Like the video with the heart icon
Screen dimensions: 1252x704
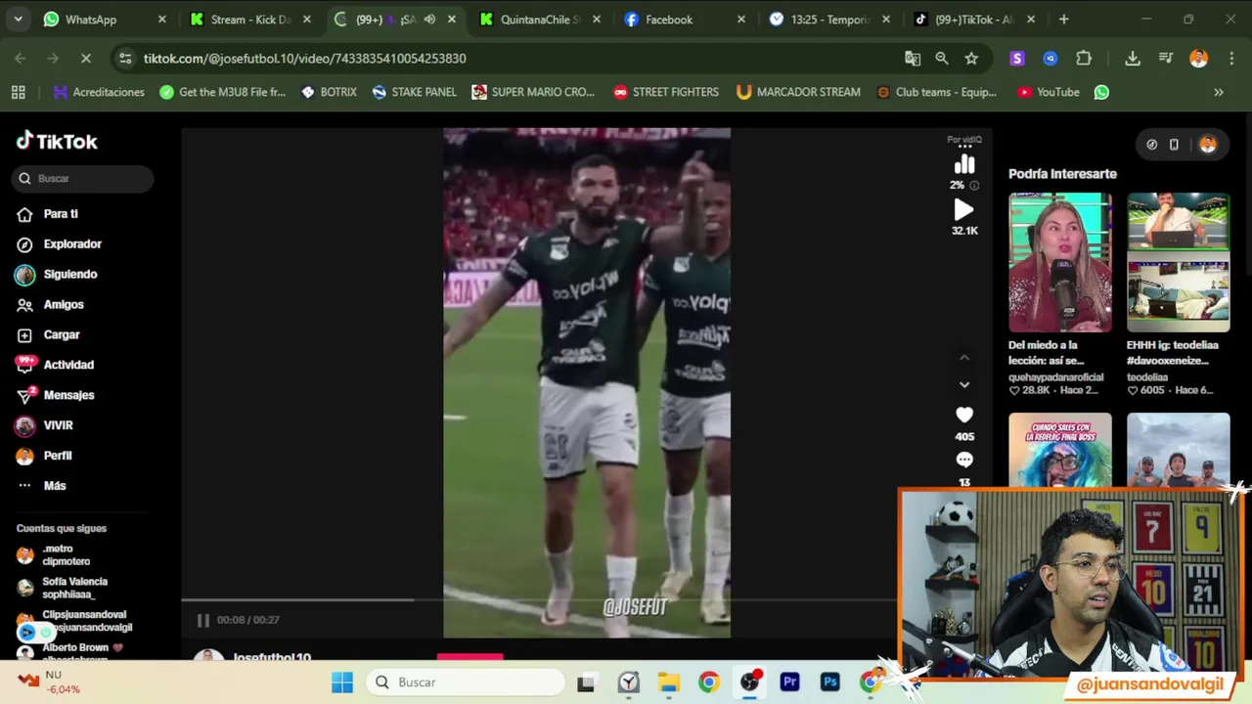pos(964,415)
